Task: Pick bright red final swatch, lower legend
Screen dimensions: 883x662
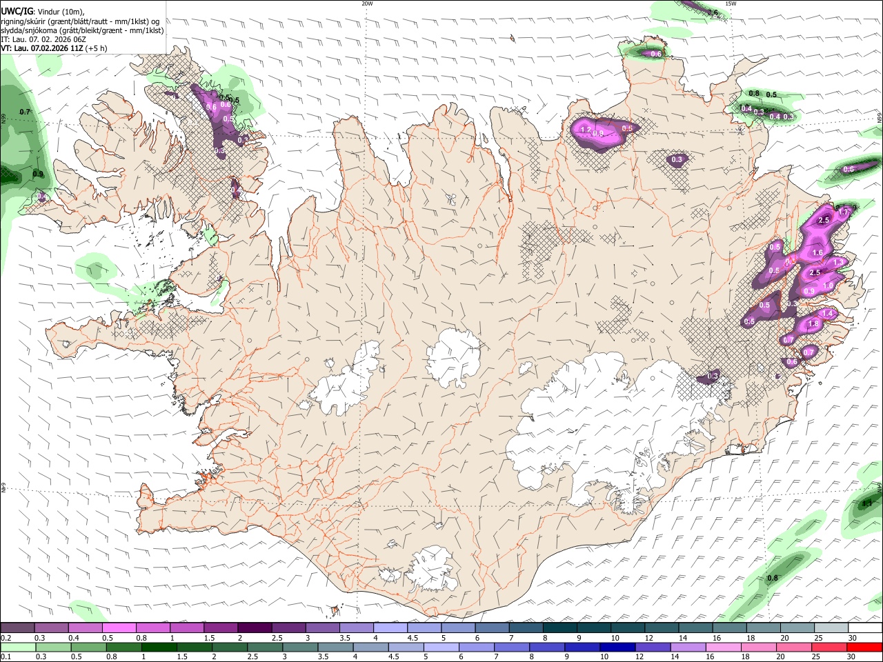Action: coord(864,648)
